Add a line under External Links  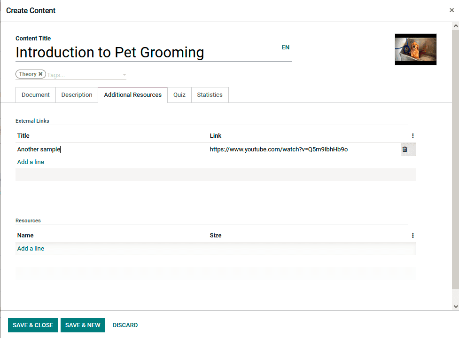(x=31, y=162)
